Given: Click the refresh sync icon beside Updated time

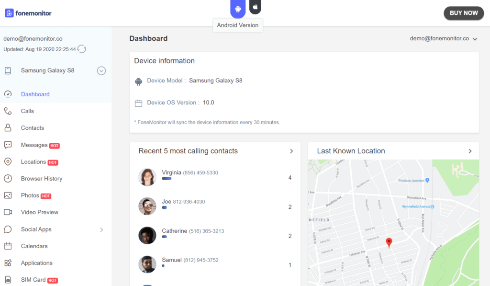Looking at the screenshot, I should (82, 49).
